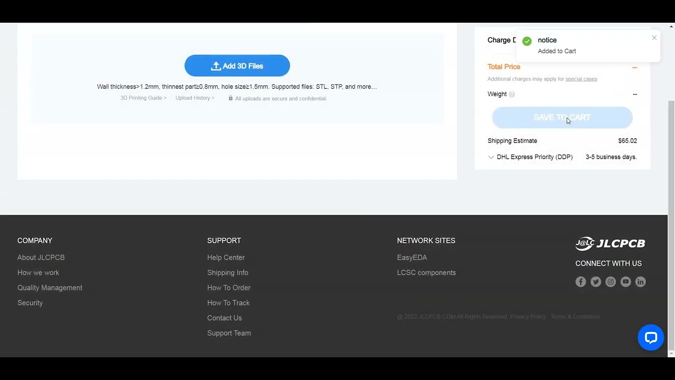Open the Privacy Policy footer link
Viewport: 675px width, 380px height.
tap(528, 317)
